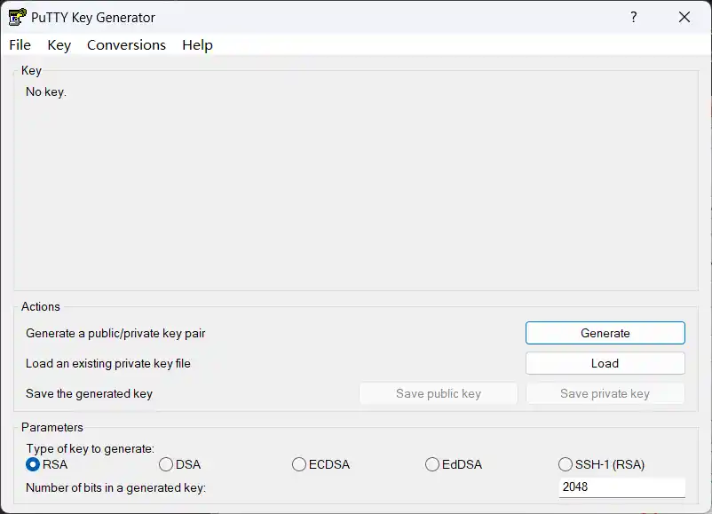Click the Save private key button
712x514 pixels.
pos(605,393)
